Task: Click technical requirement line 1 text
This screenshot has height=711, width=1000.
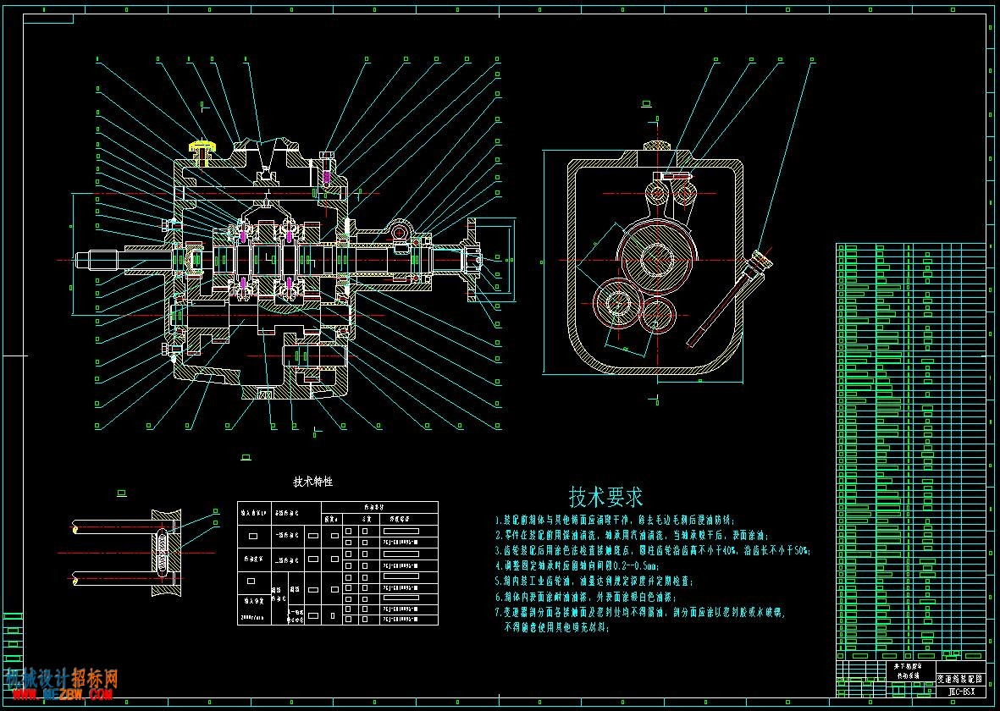Action: pyautogui.click(x=616, y=520)
